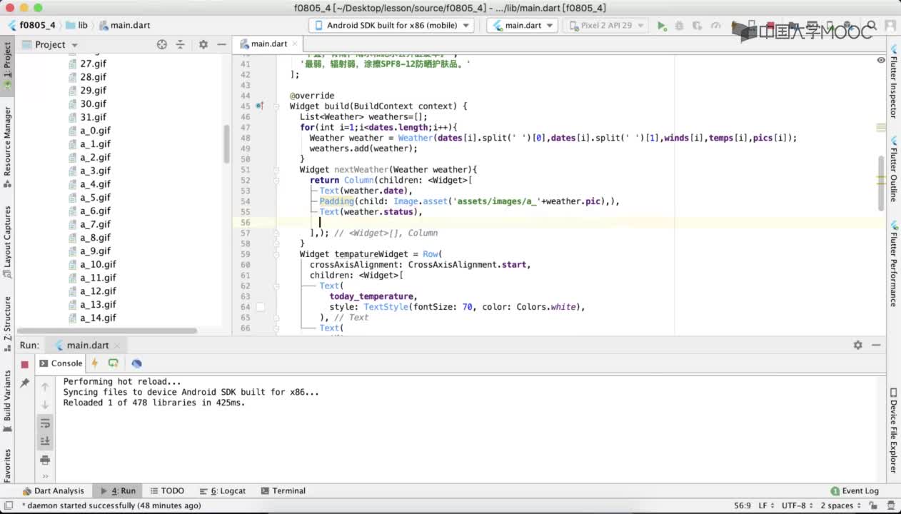The width and height of the screenshot is (901, 514).
Task: Click lib folder breadcrumb
Action: click(76, 25)
